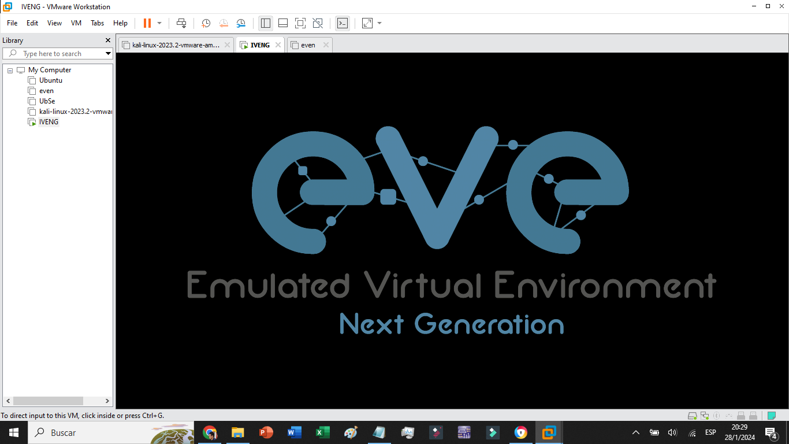Toggle Unity mode icon
Image resolution: width=789 pixels, height=444 pixels.
[x=318, y=23]
